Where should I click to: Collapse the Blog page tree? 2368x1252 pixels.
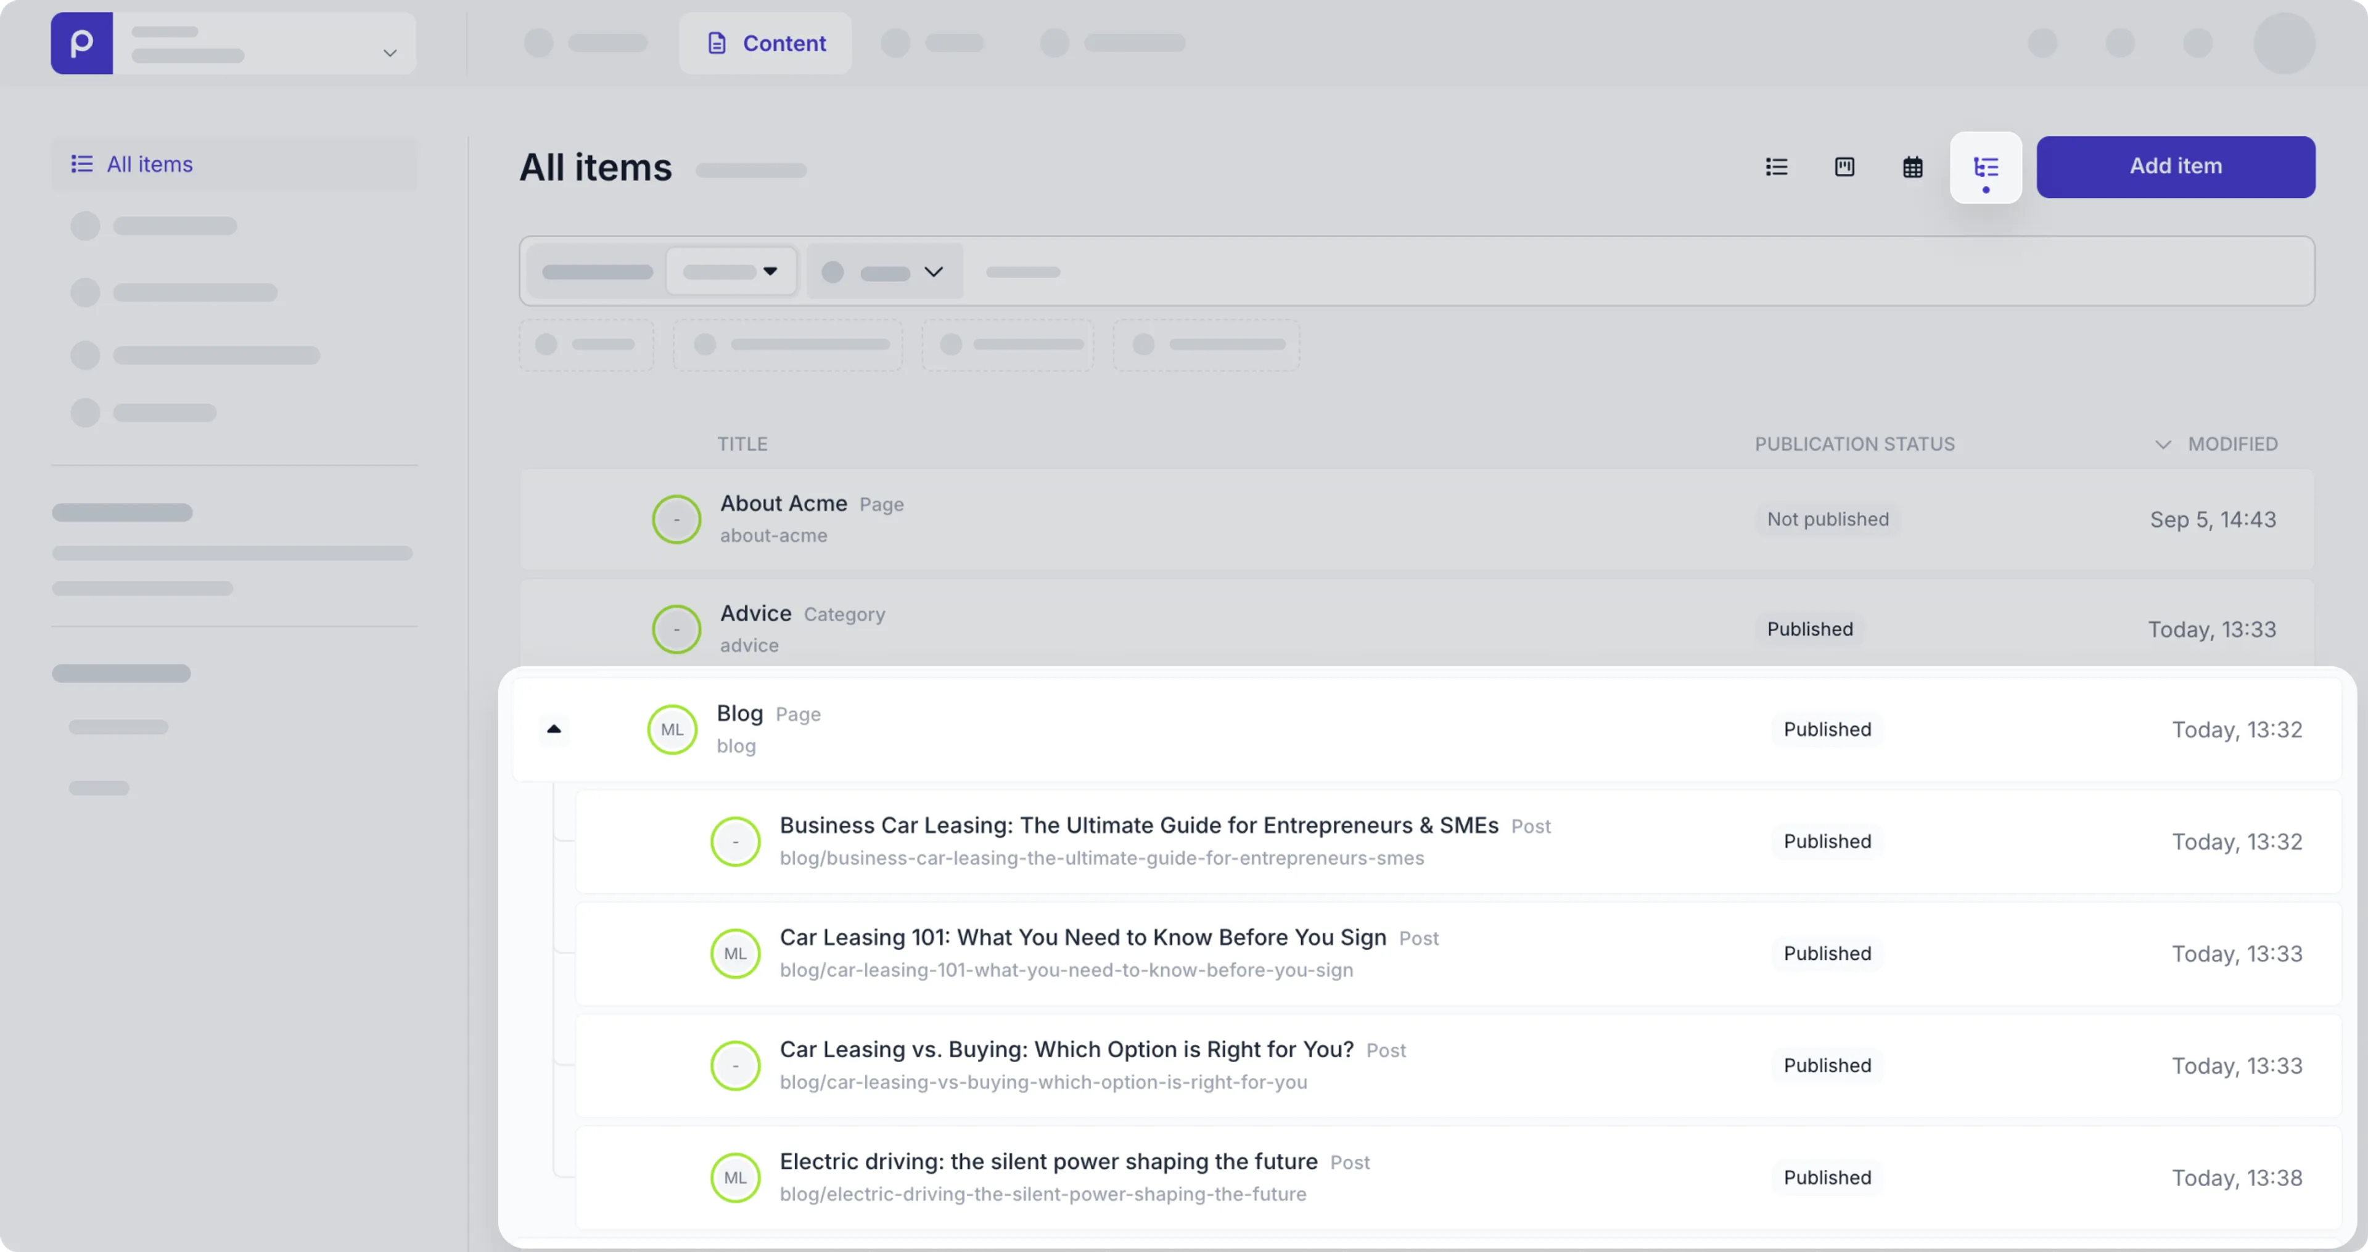click(553, 729)
